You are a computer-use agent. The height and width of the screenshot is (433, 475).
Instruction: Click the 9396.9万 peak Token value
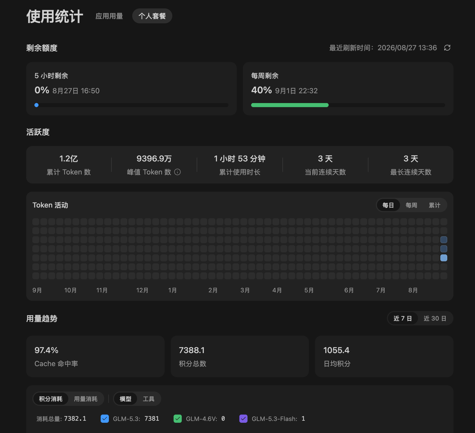tap(154, 159)
